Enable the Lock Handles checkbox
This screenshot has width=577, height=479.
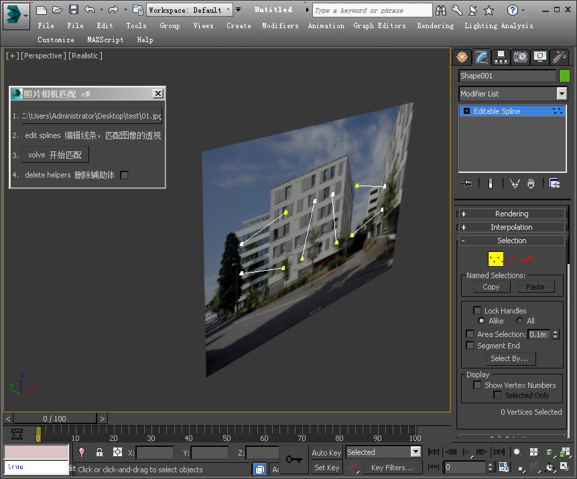(477, 310)
